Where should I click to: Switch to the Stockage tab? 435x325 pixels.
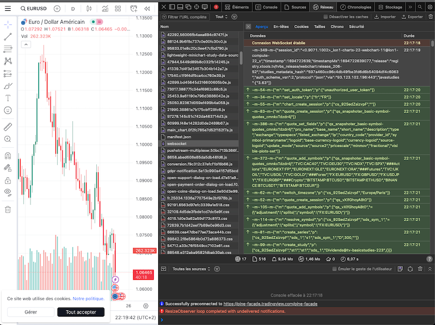[390, 7]
